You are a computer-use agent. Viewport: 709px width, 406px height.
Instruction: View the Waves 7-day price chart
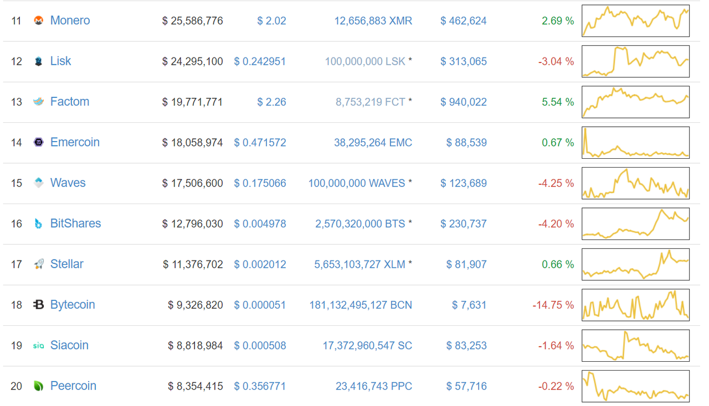click(635, 183)
